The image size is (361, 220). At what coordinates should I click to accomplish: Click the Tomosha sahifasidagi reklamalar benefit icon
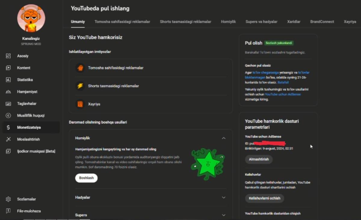(80, 68)
